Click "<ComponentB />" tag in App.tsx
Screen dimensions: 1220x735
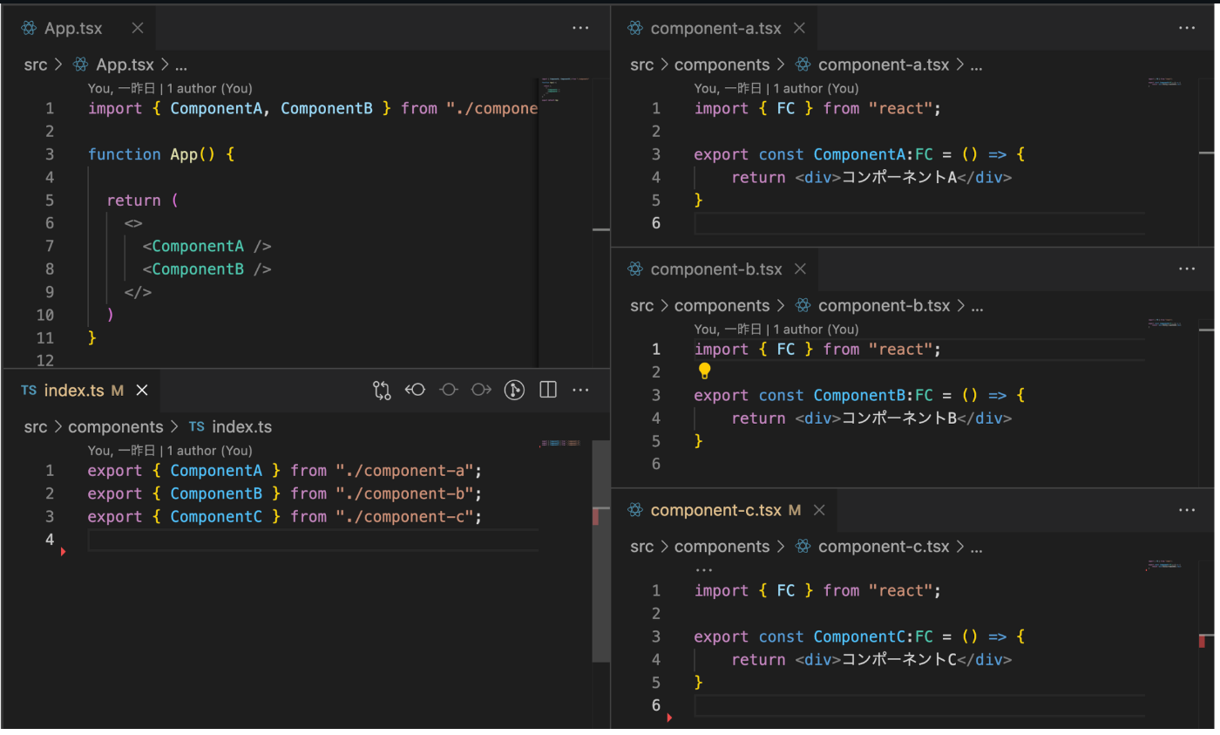point(207,269)
